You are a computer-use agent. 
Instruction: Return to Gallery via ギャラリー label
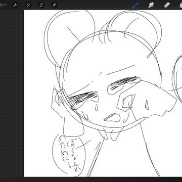coord(3,5)
